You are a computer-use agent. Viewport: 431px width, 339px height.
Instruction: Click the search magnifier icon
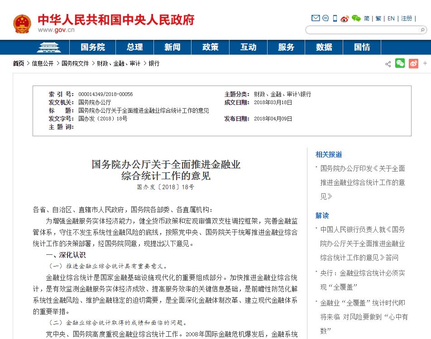422,30
